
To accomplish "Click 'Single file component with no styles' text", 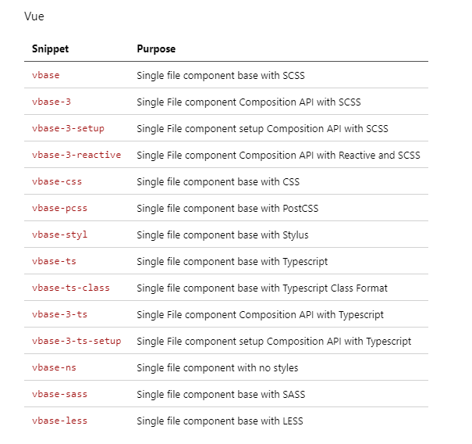I will tap(218, 367).
